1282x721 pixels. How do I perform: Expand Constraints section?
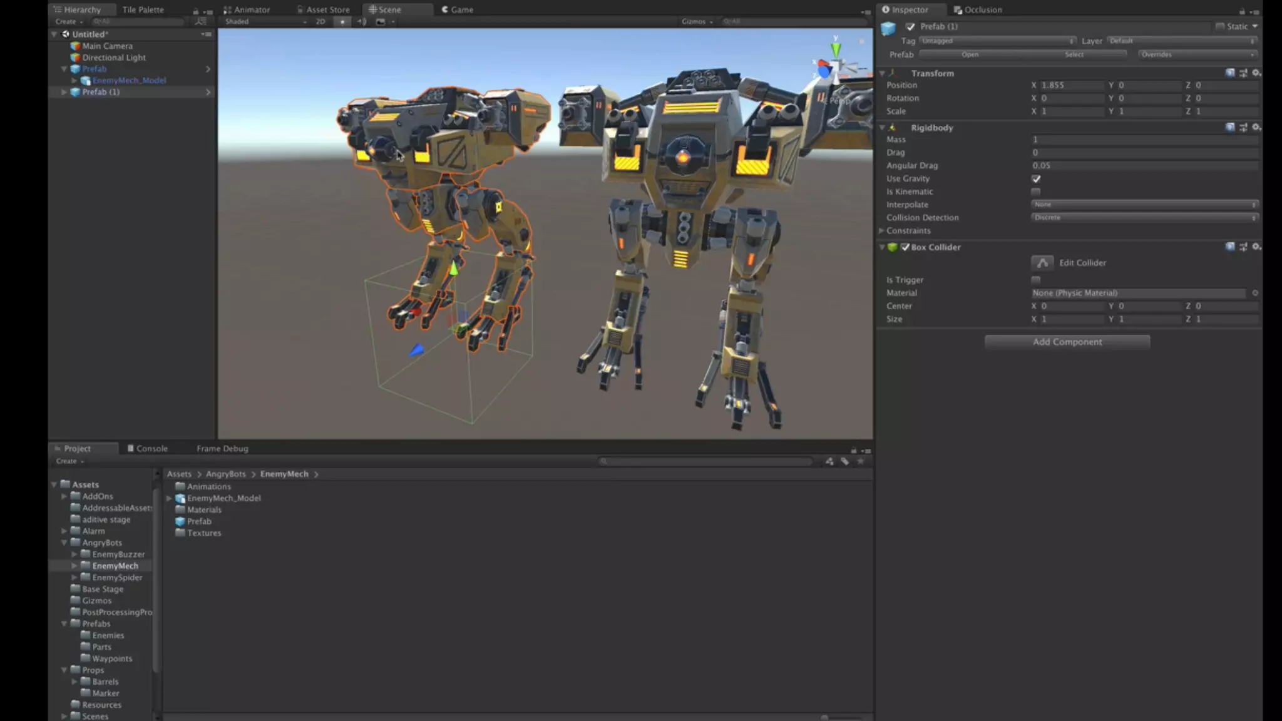coord(881,231)
